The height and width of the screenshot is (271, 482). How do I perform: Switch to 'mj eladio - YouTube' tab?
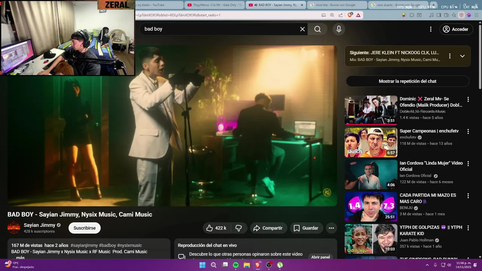coord(159,5)
